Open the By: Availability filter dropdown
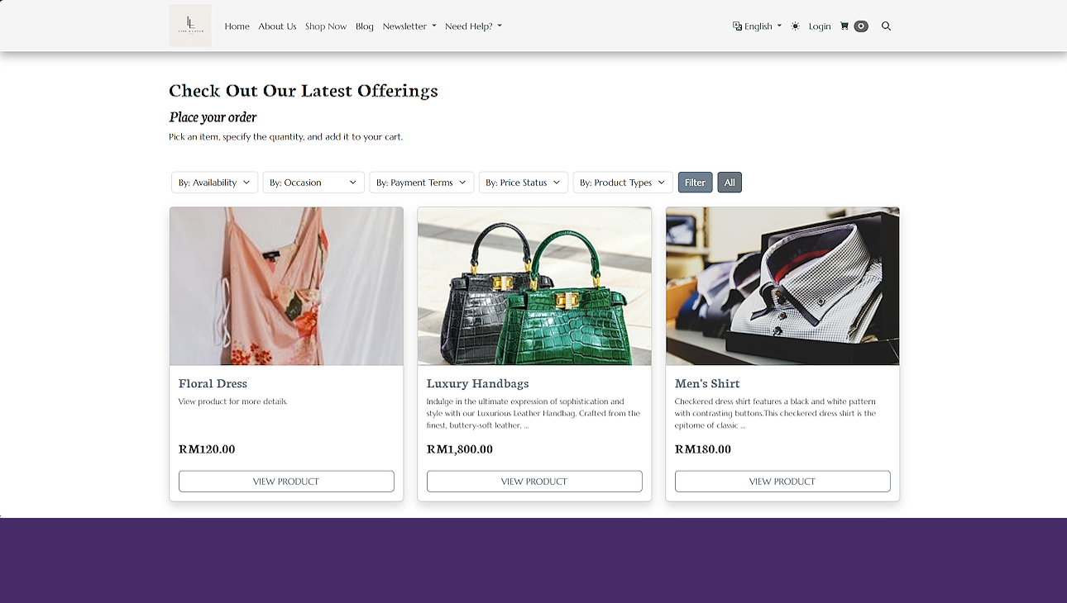The height and width of the screenshot is (603, 1067). point(214,183)
